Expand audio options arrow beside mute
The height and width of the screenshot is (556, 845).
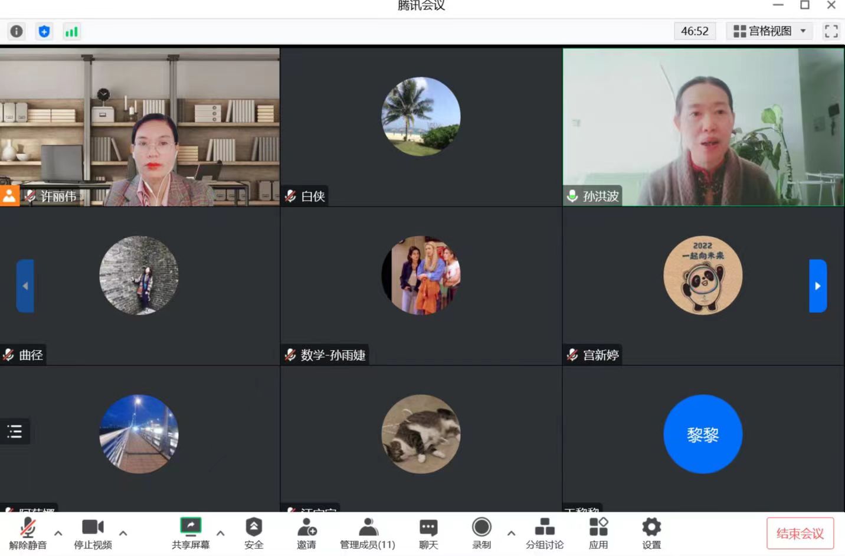[58, 533]
